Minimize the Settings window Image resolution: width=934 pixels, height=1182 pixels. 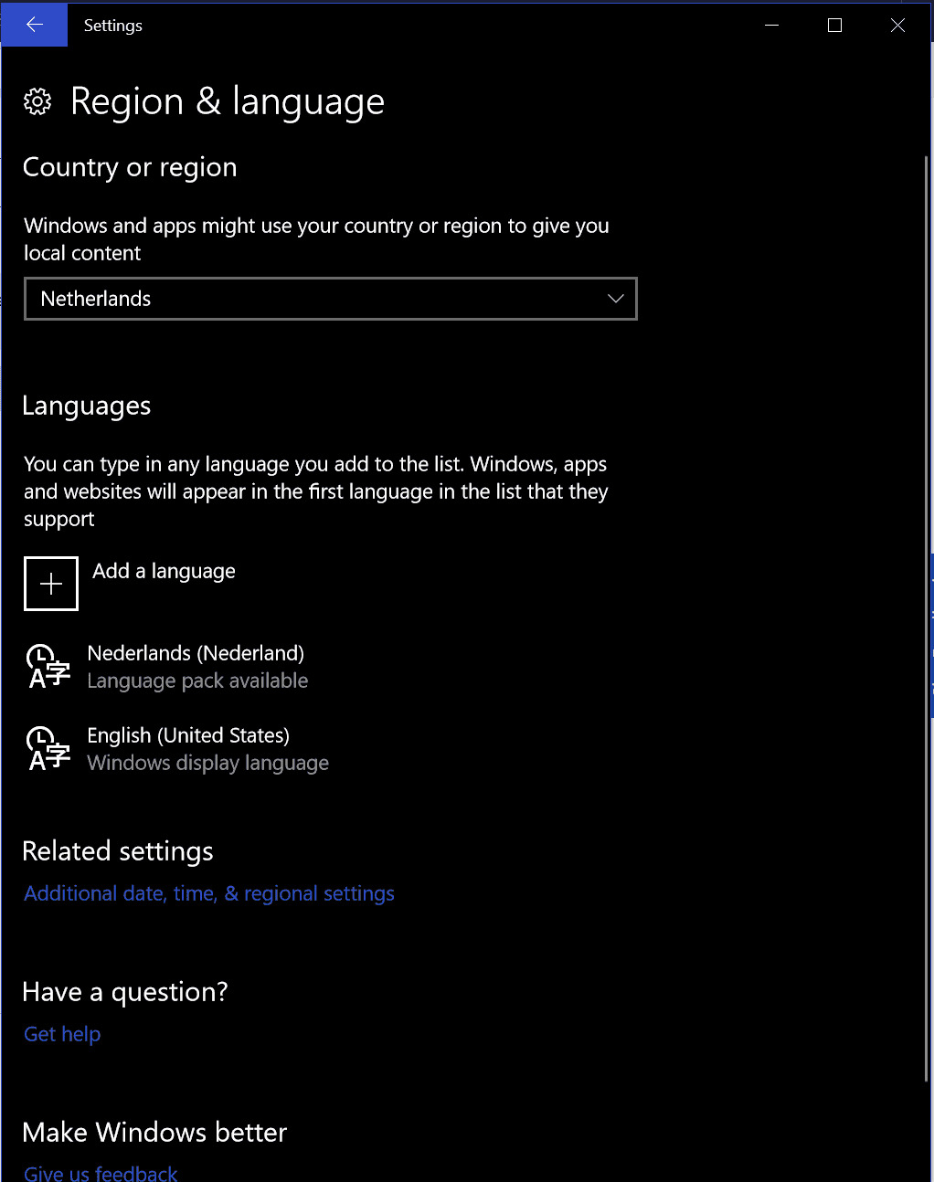[x=771, y=25]
